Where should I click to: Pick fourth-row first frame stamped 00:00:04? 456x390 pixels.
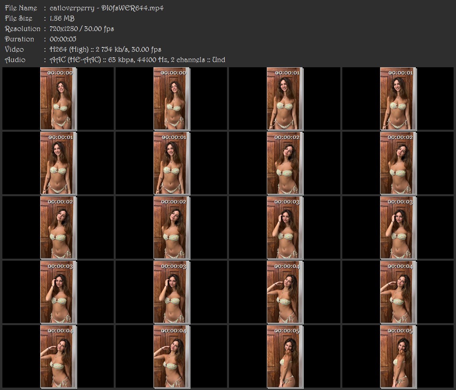pyautogui.click(x=285, y=292)
